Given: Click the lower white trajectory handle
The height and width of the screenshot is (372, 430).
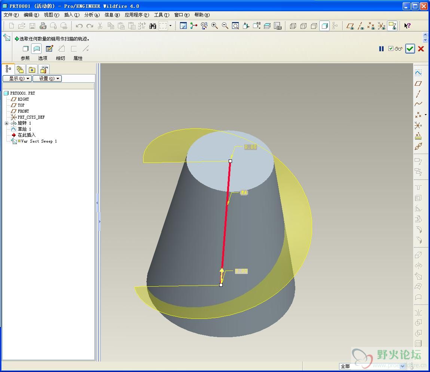Looking at the screenshot, I should click(221, 285).
